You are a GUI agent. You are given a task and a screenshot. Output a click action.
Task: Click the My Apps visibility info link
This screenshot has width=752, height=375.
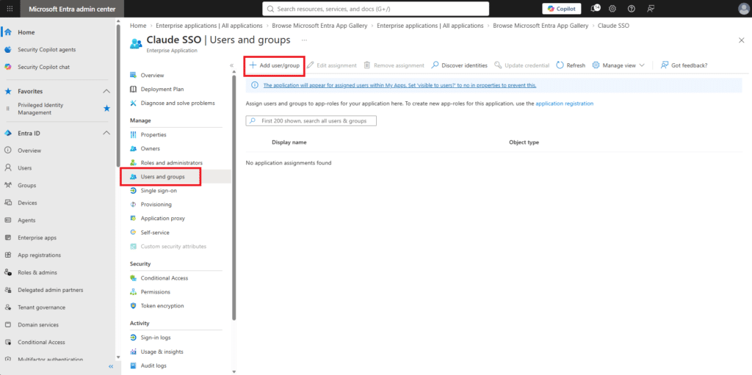[399, 85]
